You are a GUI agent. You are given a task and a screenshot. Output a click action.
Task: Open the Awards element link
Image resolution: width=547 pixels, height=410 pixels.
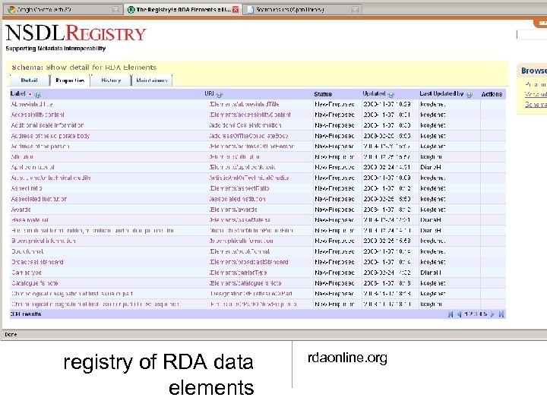21,210
